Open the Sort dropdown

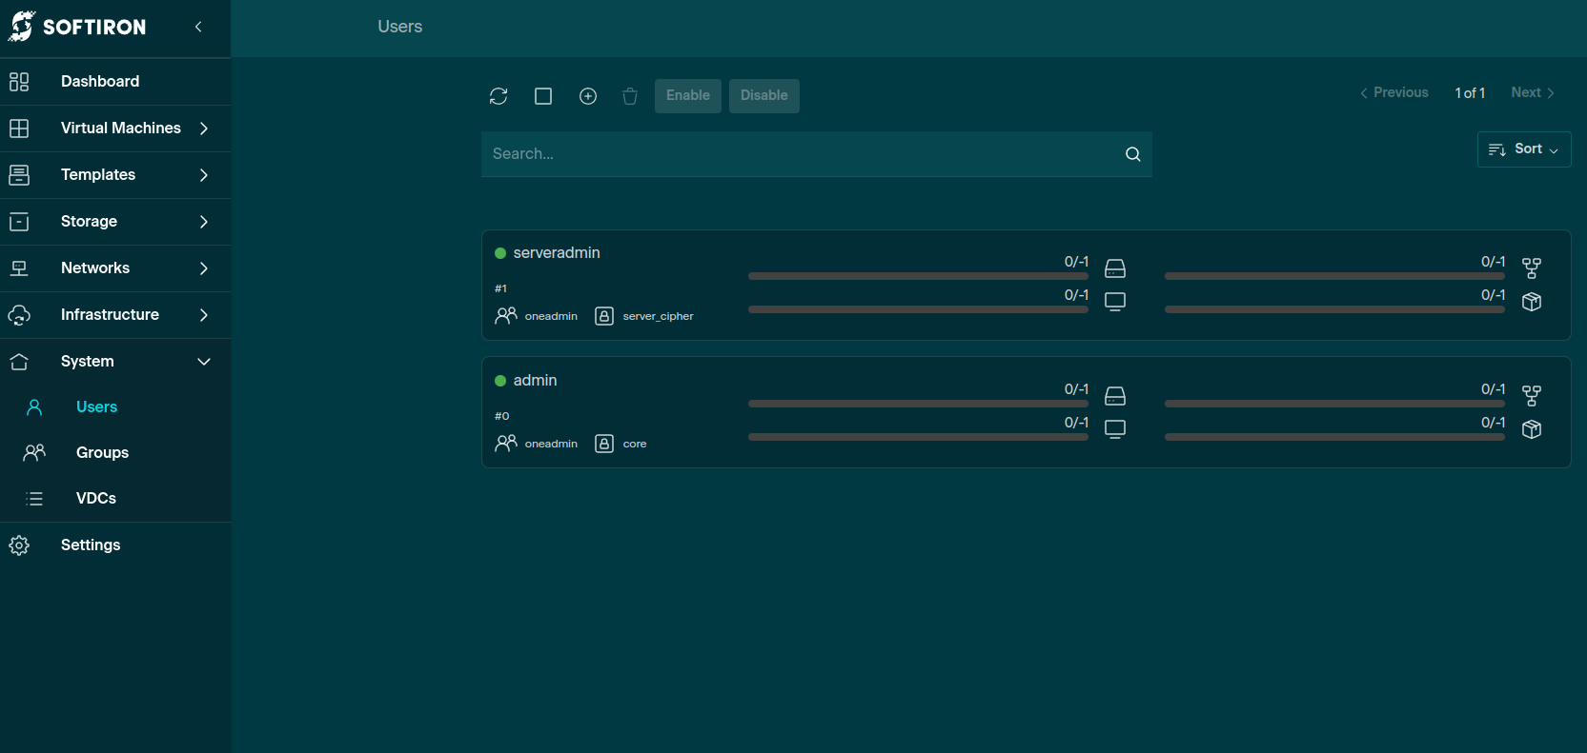click(x=1523, y=149)
